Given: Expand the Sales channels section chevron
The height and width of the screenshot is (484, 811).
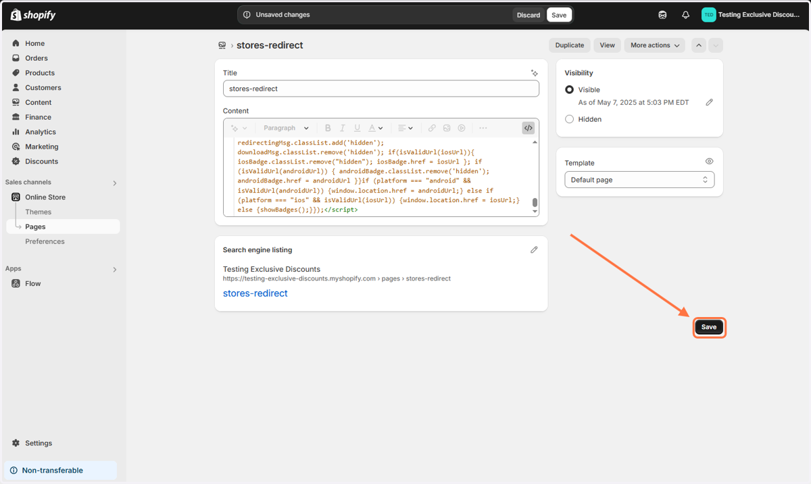Looking at the screenshot, I should click(114, 183).
